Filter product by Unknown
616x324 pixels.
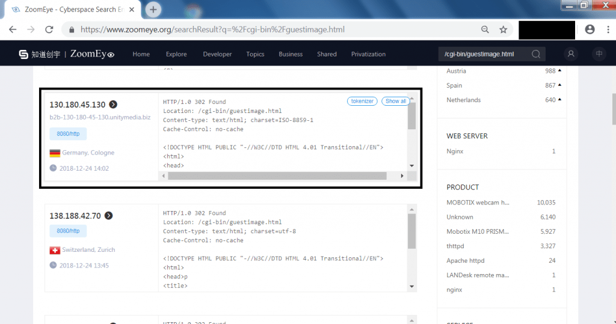tap(460, 217)
